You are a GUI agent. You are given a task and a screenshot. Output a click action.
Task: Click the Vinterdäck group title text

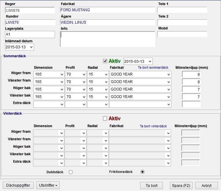tap(12, 114)
